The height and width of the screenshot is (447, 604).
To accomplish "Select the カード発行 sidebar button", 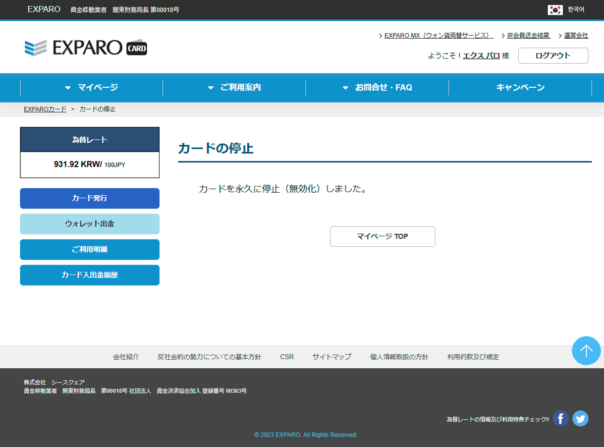I will tap(90, 198).
